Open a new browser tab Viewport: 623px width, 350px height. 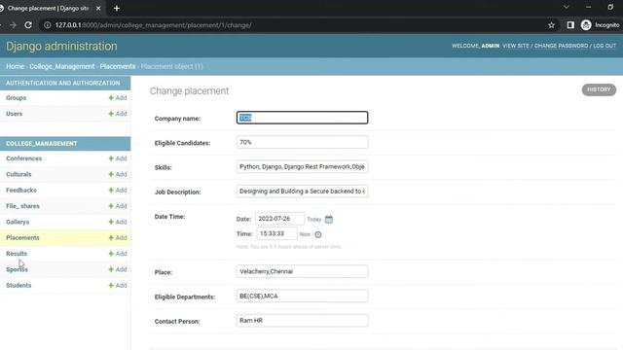pos(117,8)
